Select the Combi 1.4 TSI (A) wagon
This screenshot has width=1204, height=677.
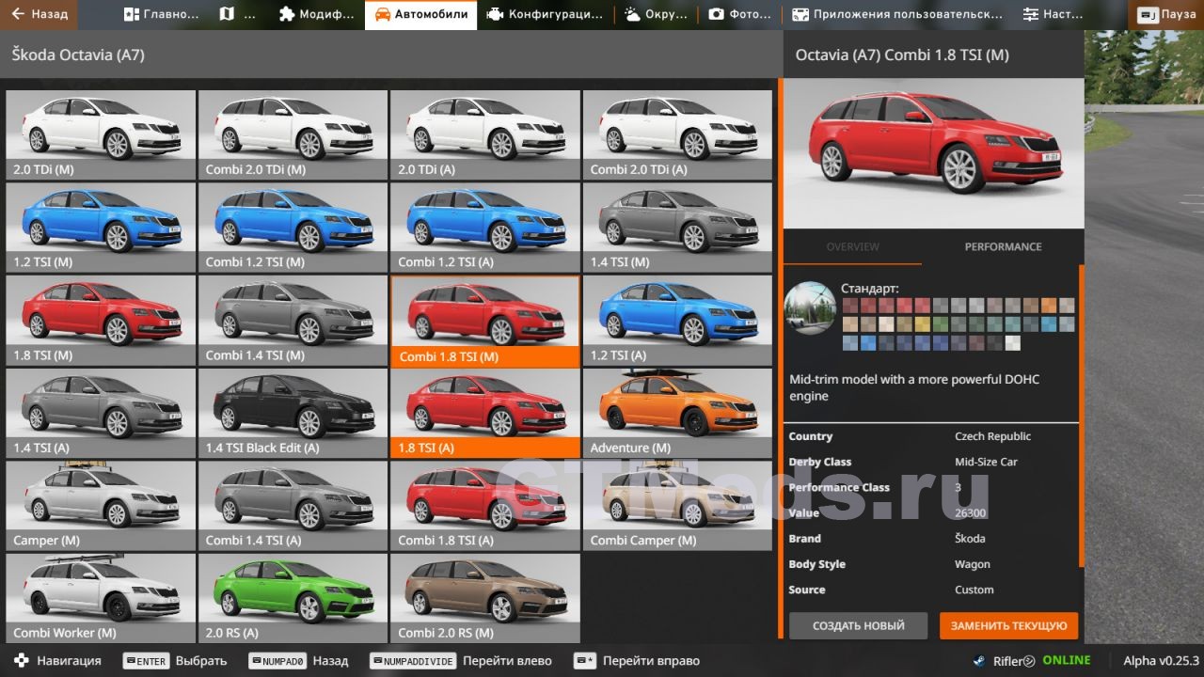click(293, 505)
